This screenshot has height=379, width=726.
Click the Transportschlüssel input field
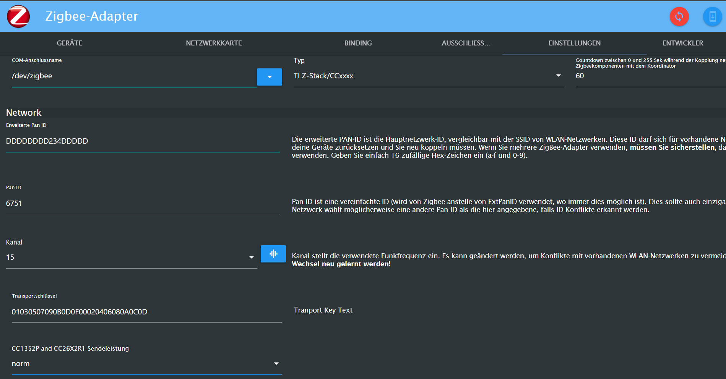click(147, 312)
